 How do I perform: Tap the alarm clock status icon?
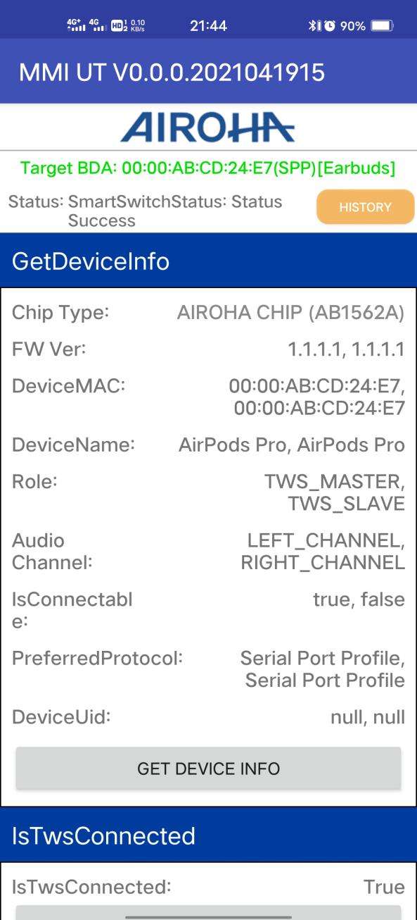328,26
